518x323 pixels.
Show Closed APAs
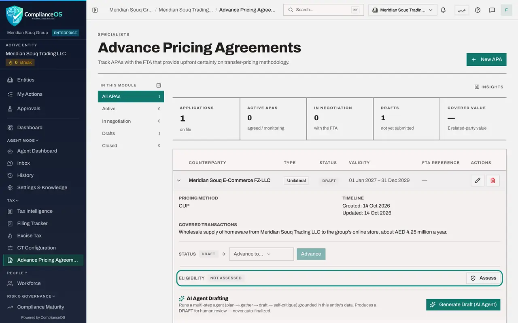[x=131, y=145]
